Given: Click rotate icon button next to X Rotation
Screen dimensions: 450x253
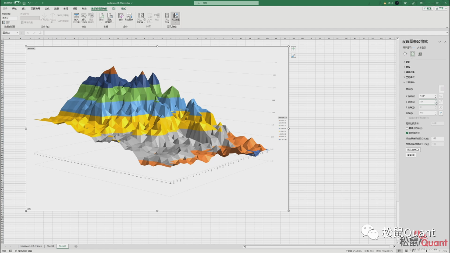Looking at the screenshot, I should coord(441,96).
